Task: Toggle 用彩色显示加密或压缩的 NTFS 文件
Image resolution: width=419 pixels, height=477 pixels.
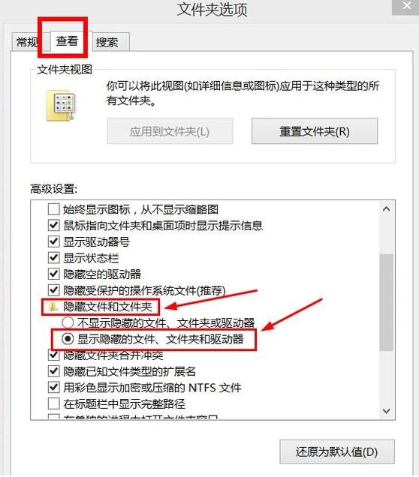Action: (x=53, y=387)
